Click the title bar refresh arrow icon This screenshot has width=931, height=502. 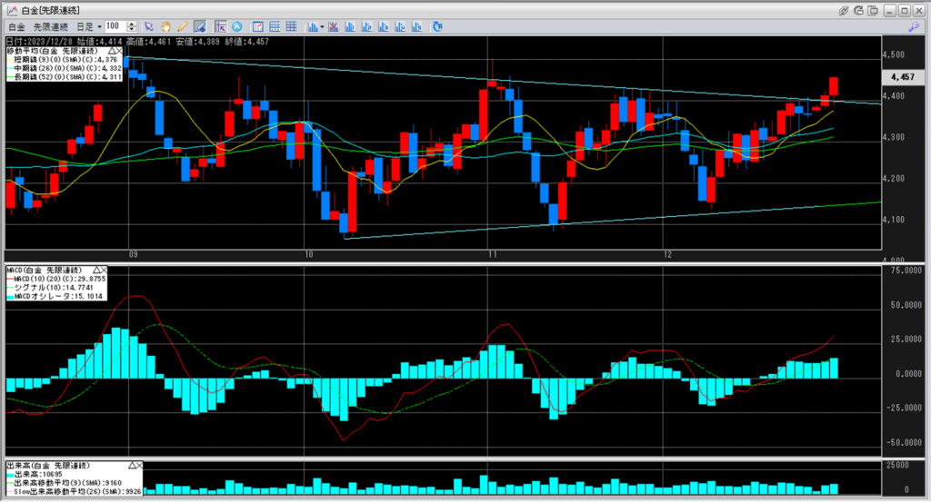pos(858,11)
